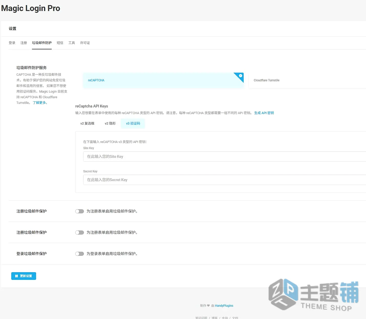Click the 'Magic Login Pro' page title

[x=30, y=8]
